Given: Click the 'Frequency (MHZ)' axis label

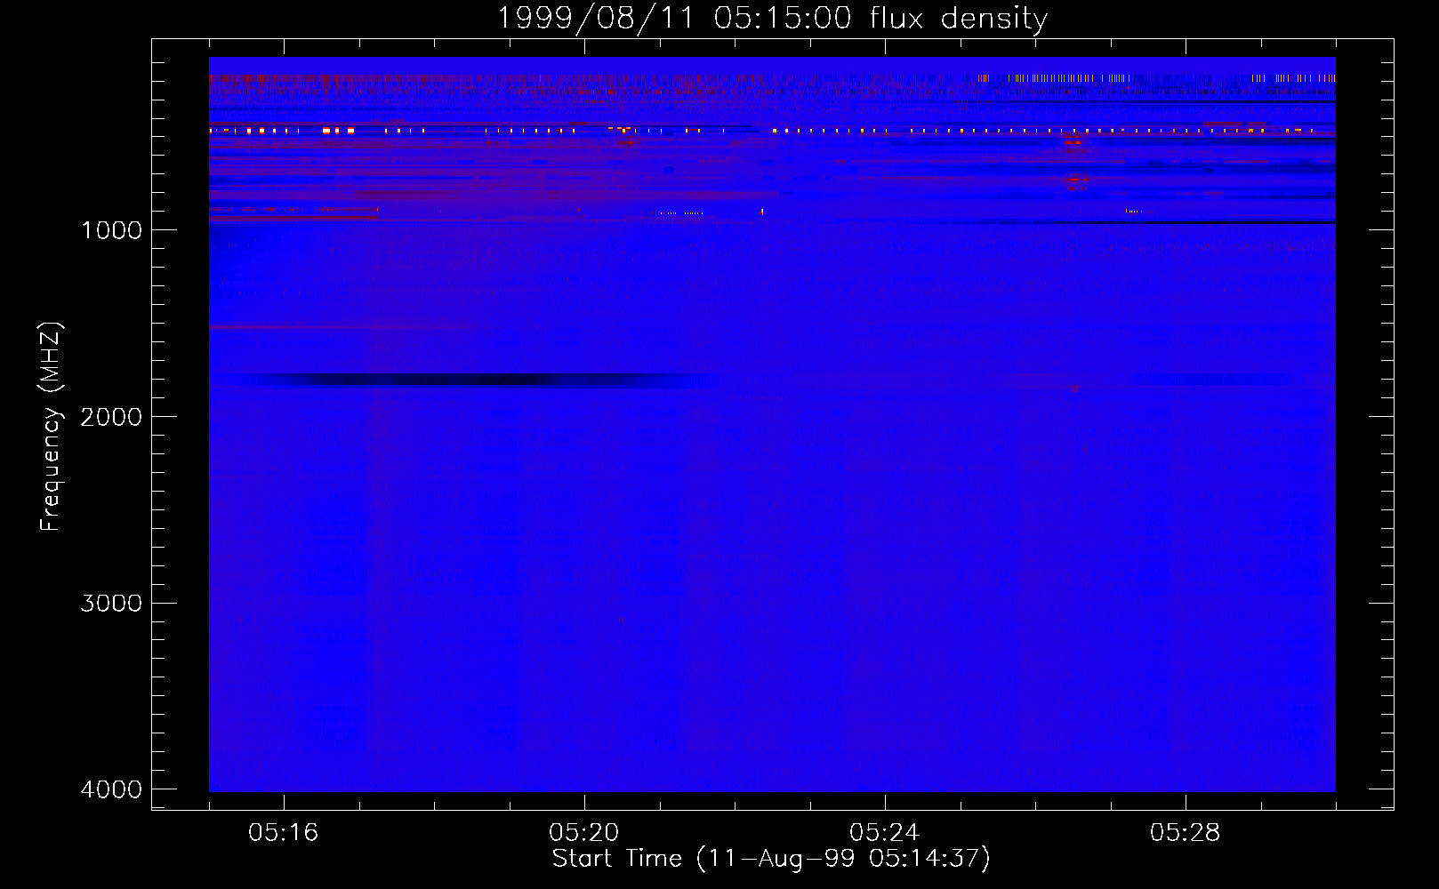Looking at the screenshot, I should pos(52,427).
